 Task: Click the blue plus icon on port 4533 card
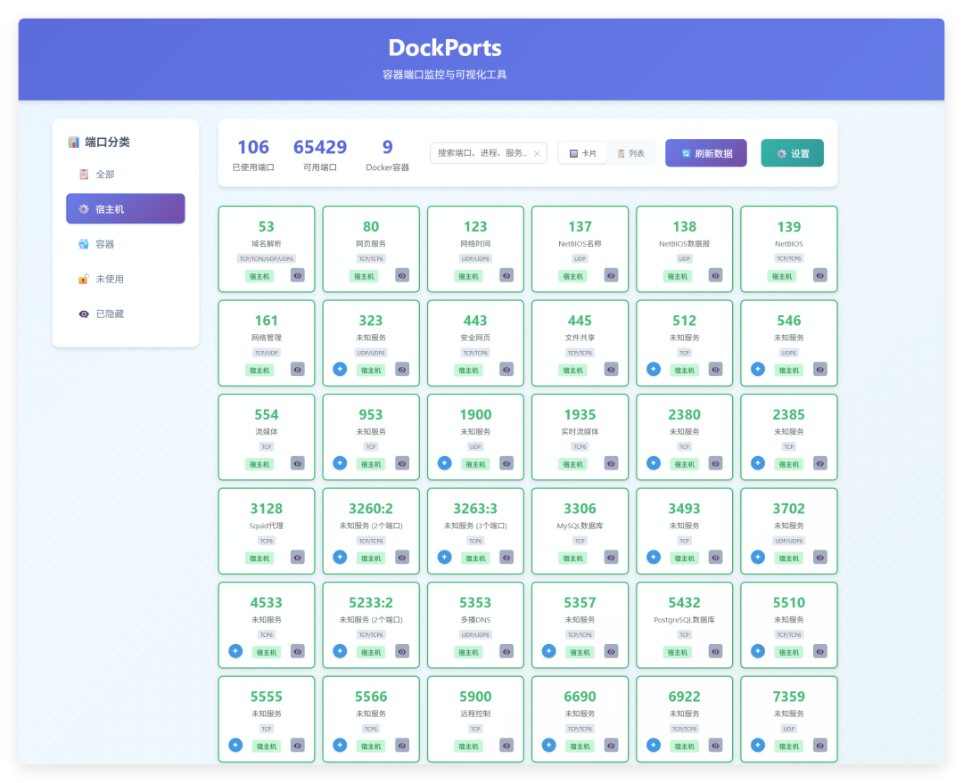click(235, 651)
